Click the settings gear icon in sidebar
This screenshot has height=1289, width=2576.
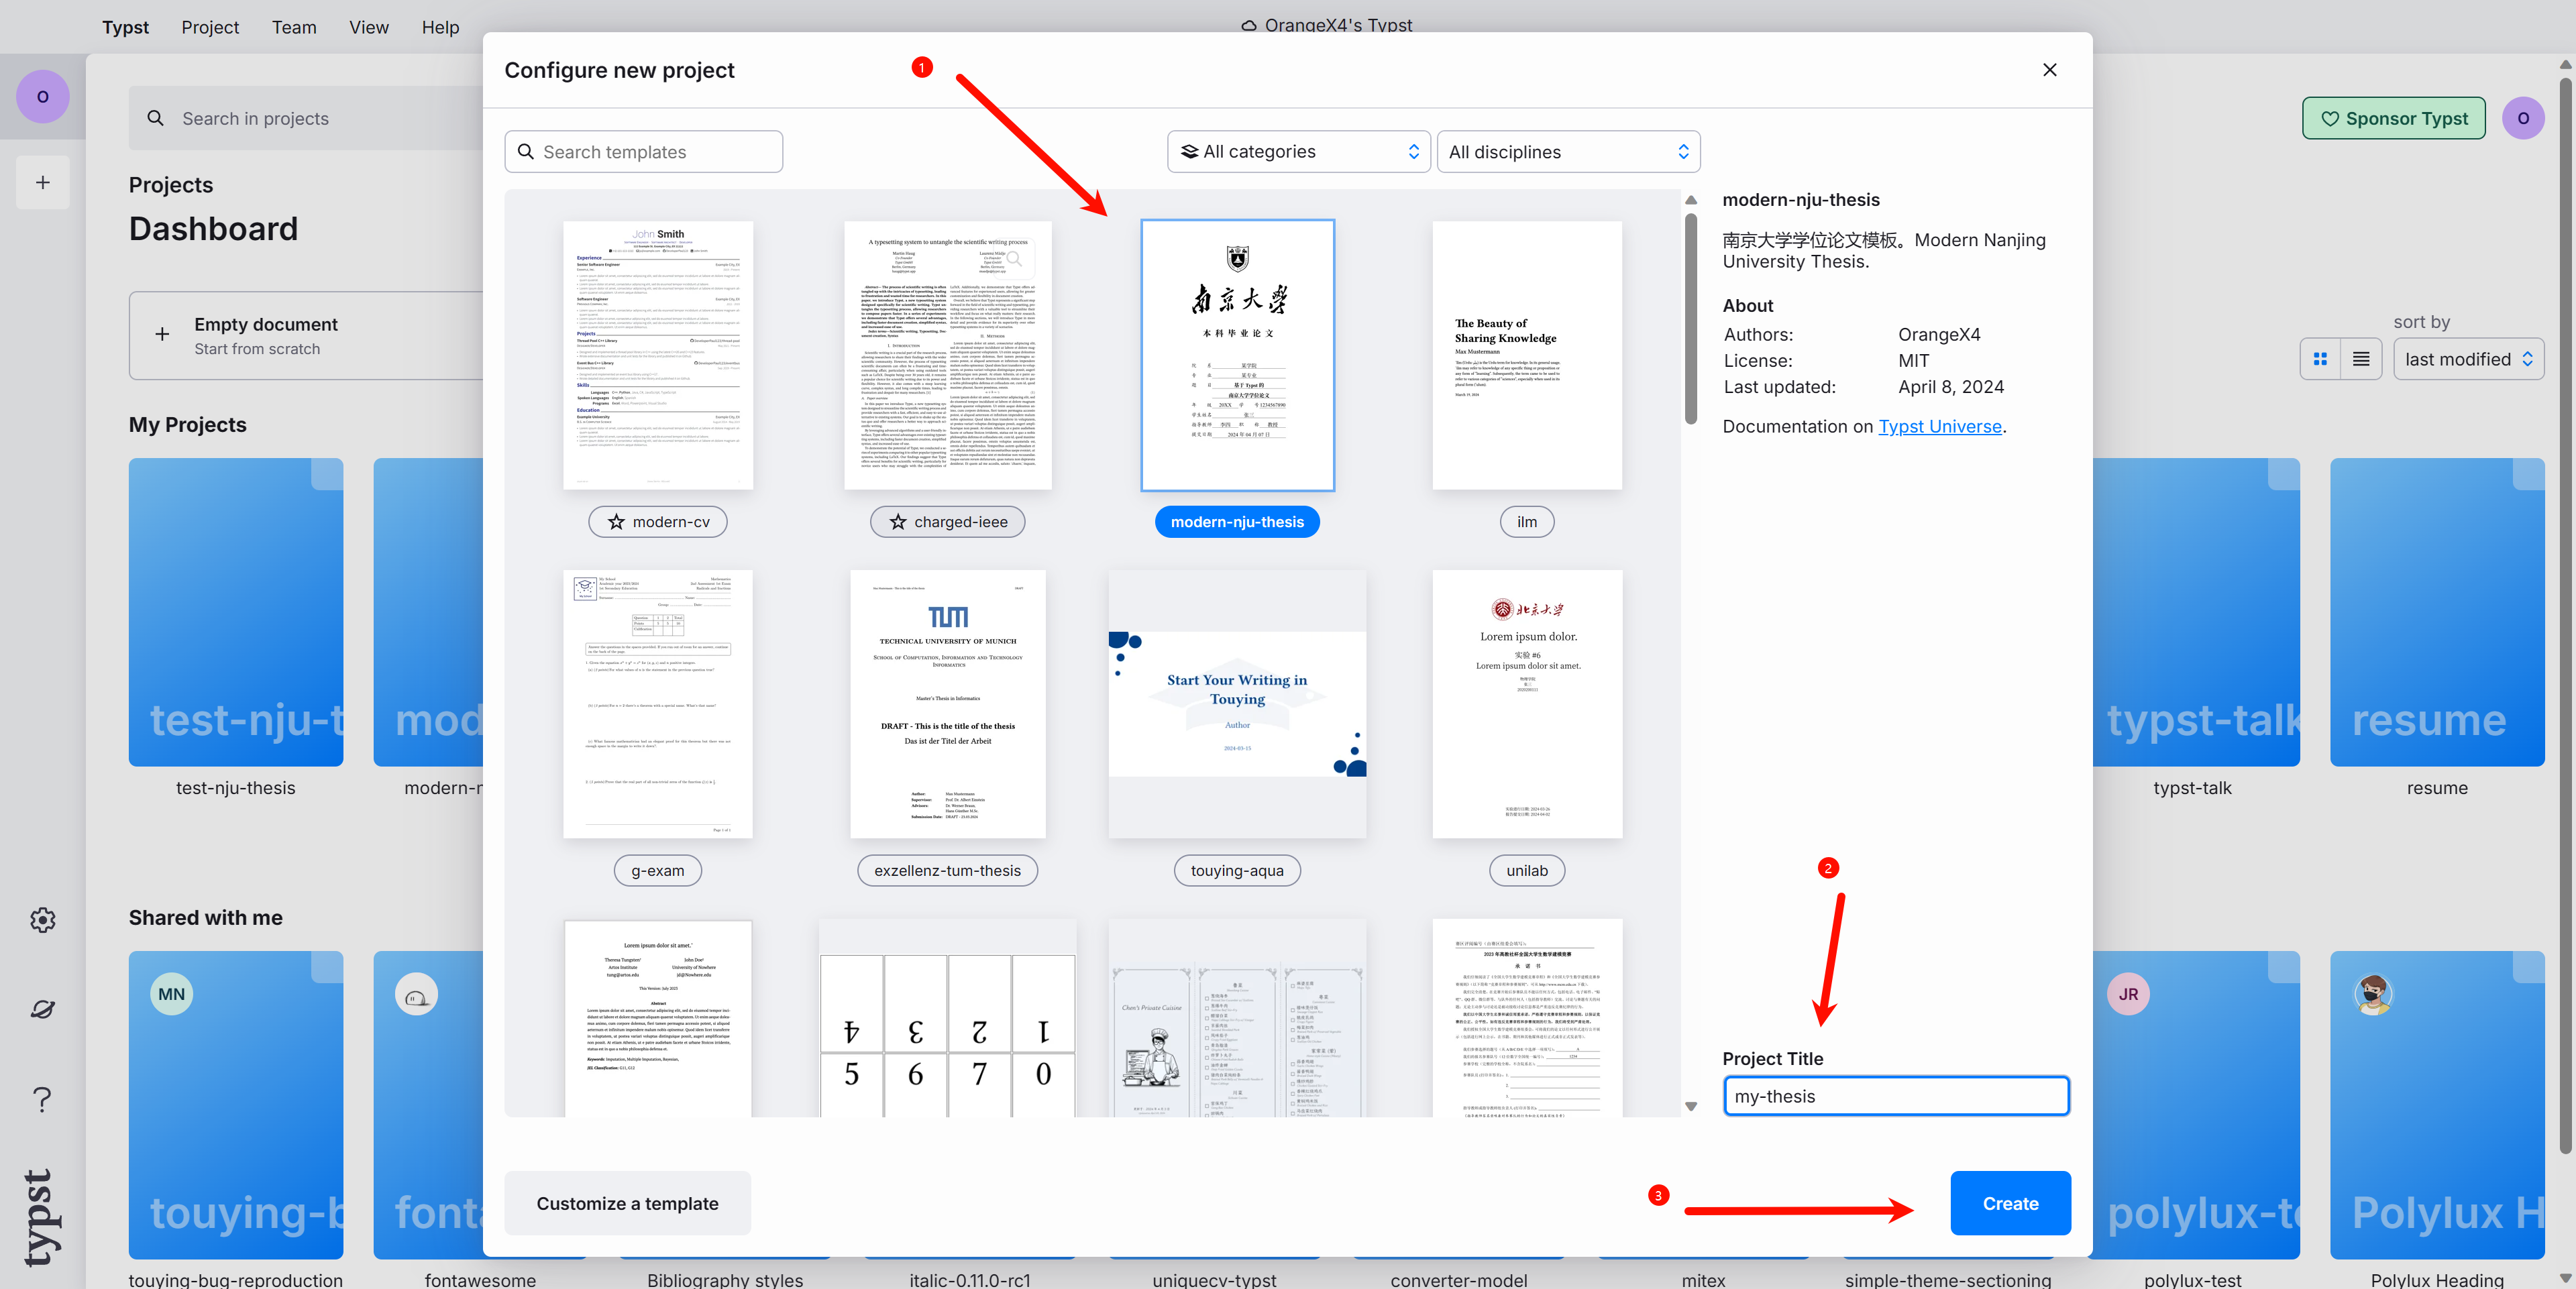tap(42, 919)
